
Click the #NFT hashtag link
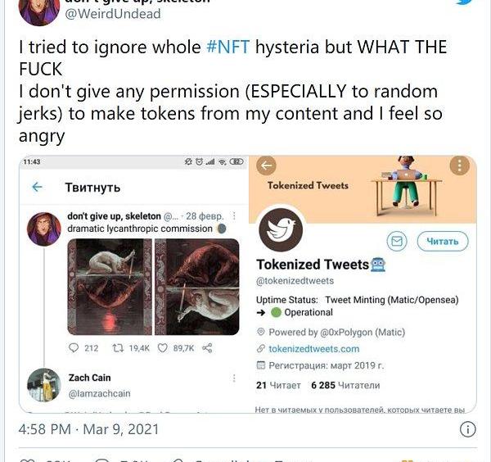click(228, 47)
